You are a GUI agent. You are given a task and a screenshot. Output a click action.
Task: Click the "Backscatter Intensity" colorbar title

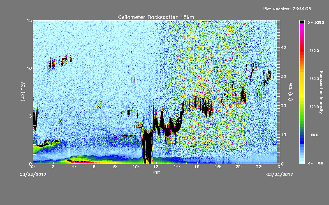(321, 92)
